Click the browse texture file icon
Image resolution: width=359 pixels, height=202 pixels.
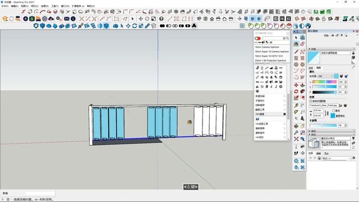click(x=340, y=105)
